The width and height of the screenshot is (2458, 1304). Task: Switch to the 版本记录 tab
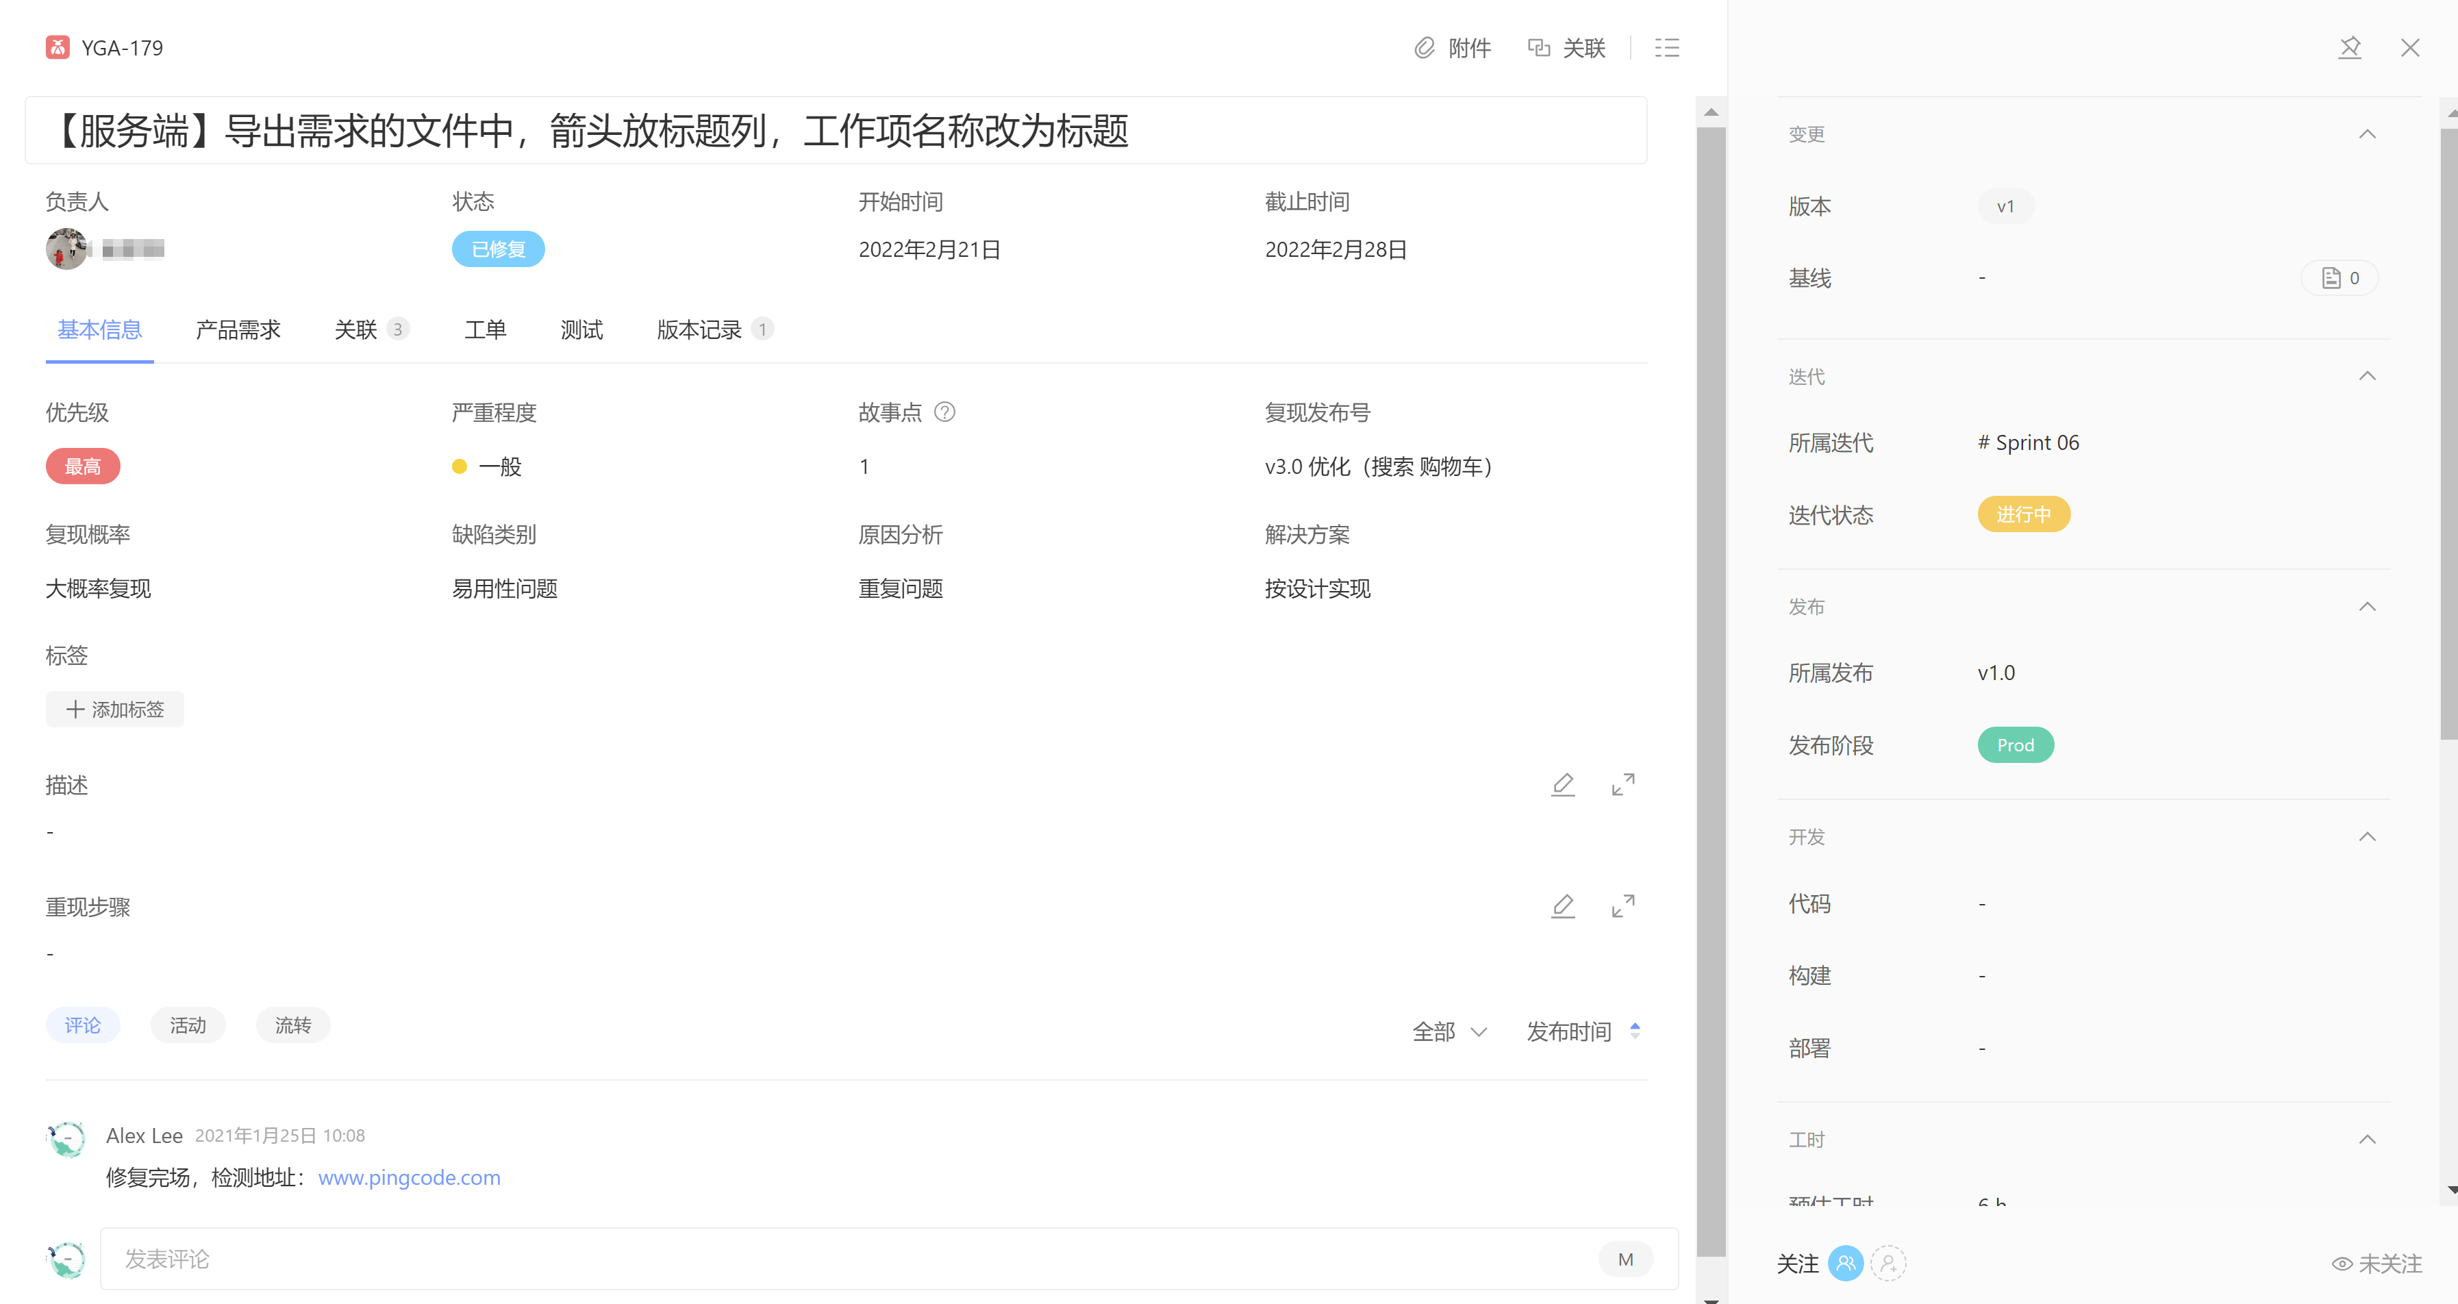(699, 330)
